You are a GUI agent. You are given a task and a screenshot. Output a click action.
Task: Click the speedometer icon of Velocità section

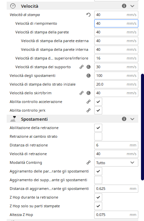pyautogui.click(x=13, y=6)
